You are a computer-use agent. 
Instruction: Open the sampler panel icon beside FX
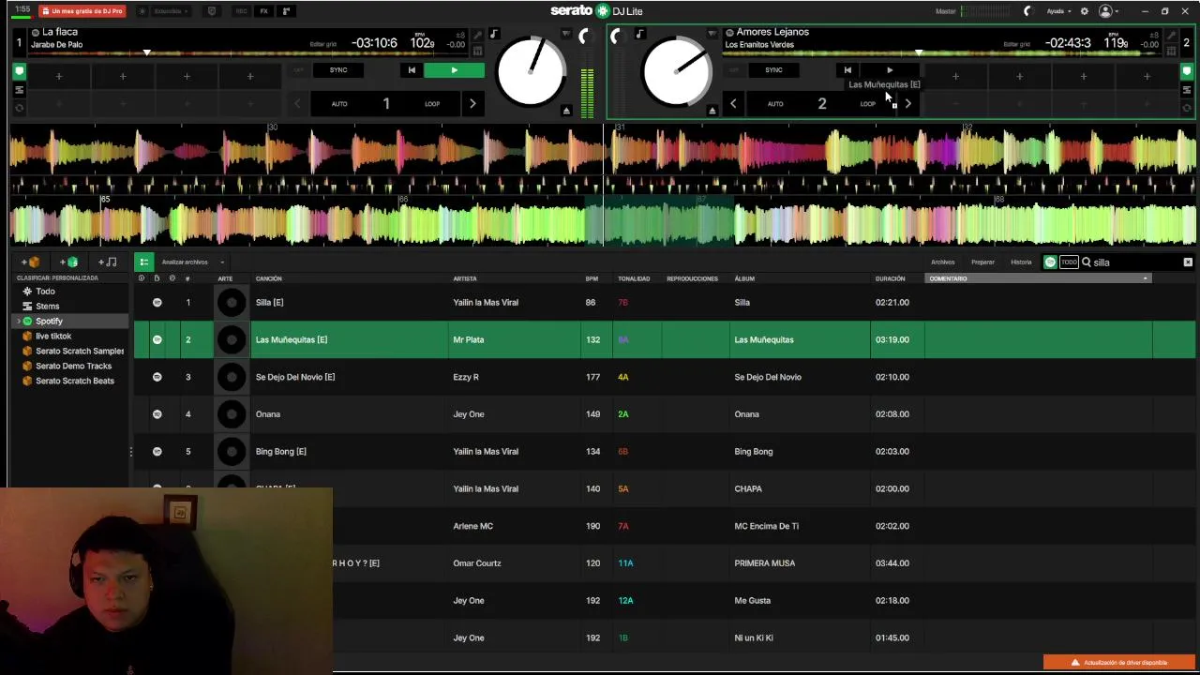(286, 11)
